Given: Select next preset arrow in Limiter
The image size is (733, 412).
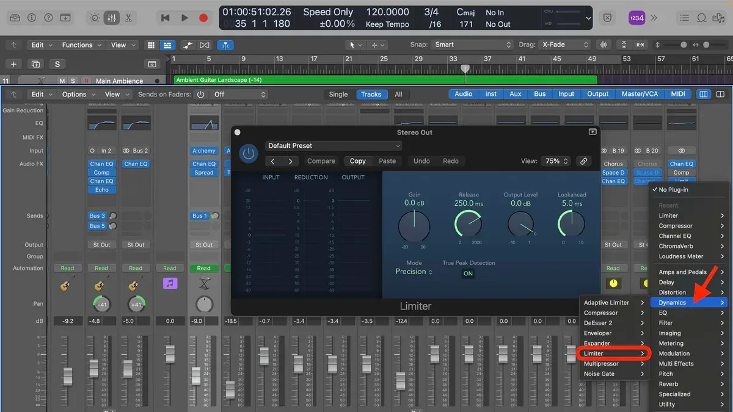Looking at the screenshot, I should click(290, 161).
